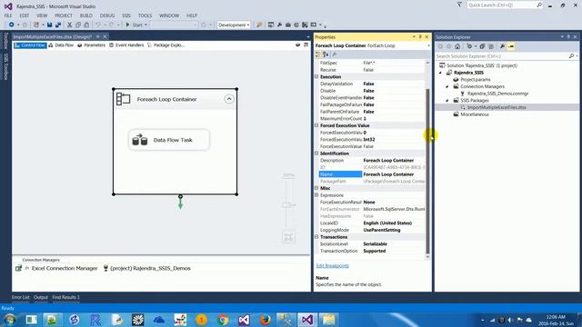
Task: Switch to the Package Explorer tab
Action: 166,45
